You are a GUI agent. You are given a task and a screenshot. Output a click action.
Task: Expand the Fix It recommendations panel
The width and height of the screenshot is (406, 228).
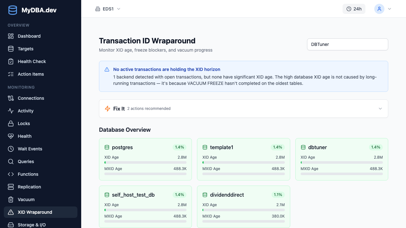coord(244,109)
